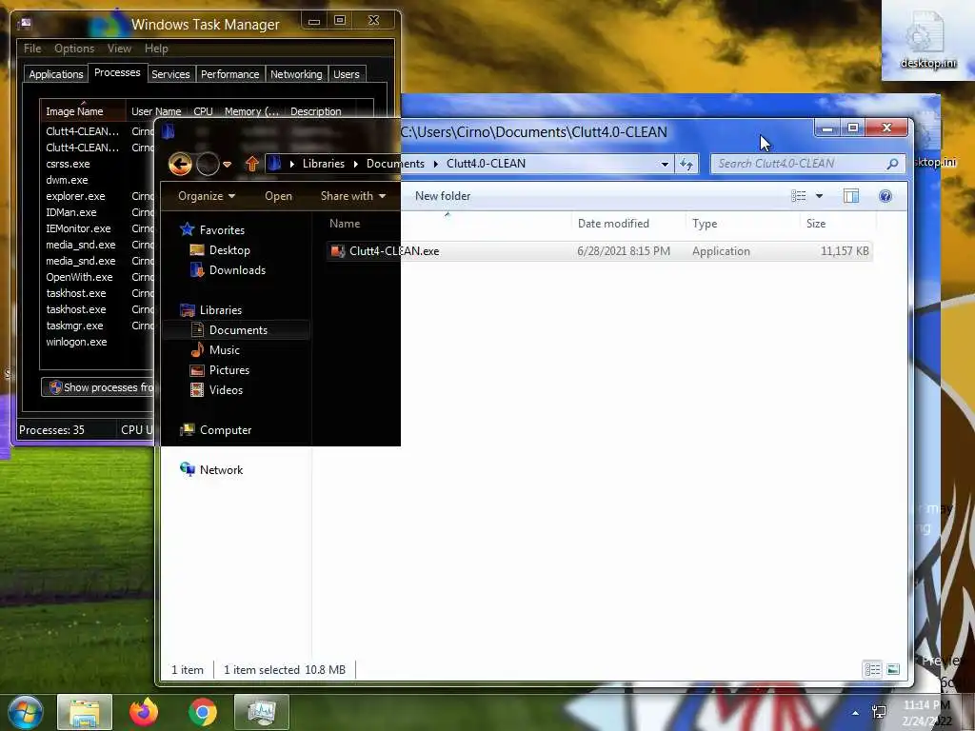Click the orange up-folder arrow icon
975x731 pixels.
click(x=251, y=164)
